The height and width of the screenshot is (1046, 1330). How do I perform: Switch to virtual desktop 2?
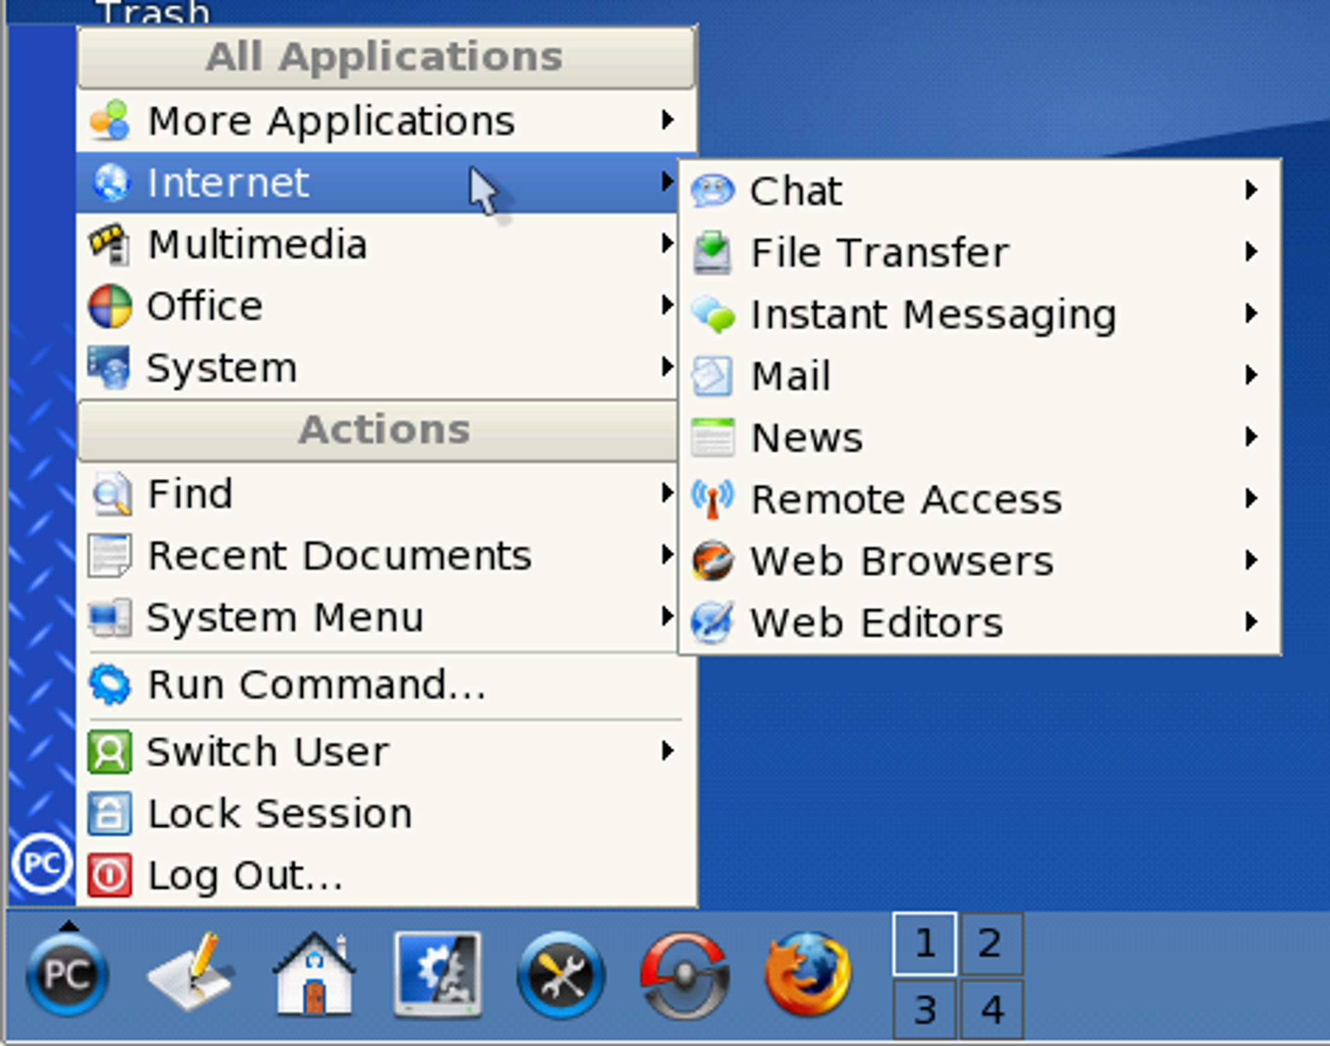[x=991, y=944]
